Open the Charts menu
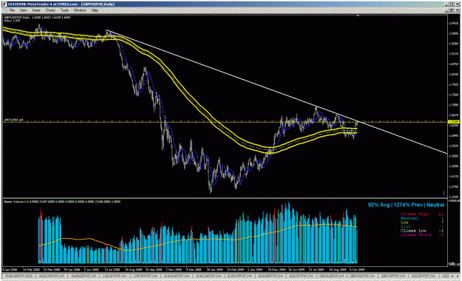Viewport: 462px width, 281px height. (x=50, y=10)
